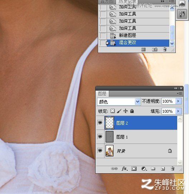189x194 pixels.
Task: Delete layer trash icon in Layers panel
Action: 173,169
